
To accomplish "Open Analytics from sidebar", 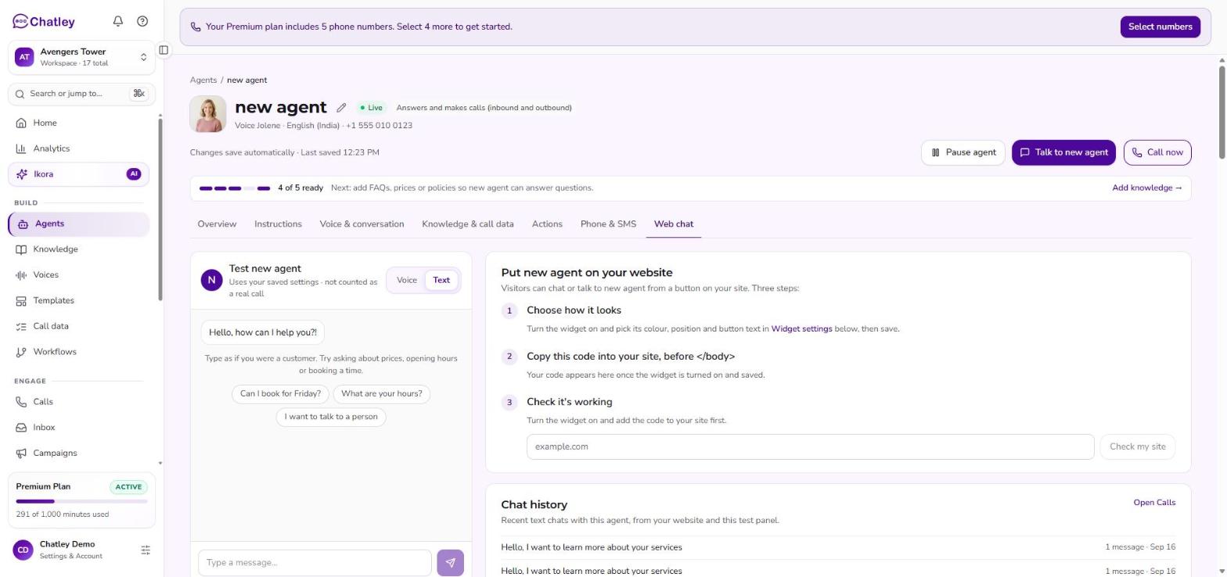I will click(x=78, y=149).
